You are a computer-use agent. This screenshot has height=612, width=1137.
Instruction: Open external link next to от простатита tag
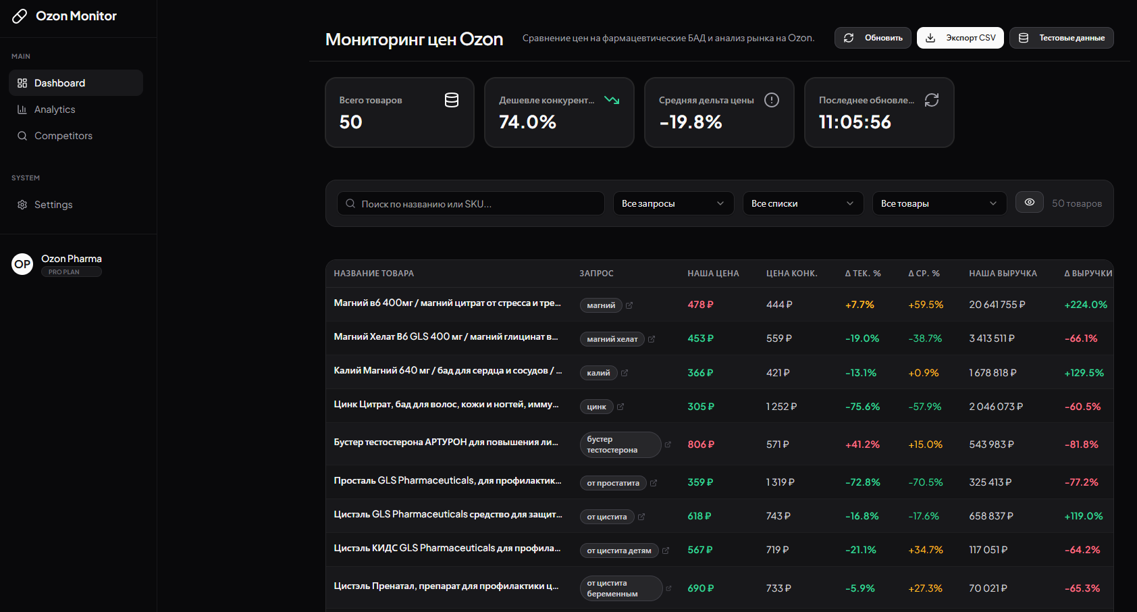point(654,483)
